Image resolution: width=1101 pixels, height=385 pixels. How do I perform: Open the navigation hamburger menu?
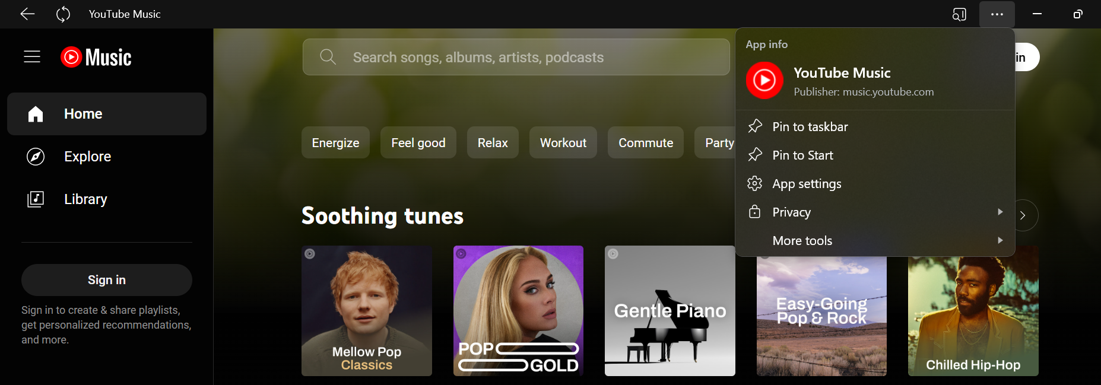31,56
